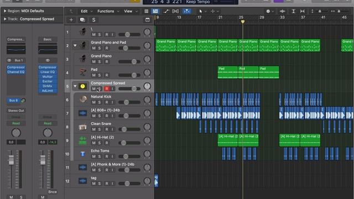This screenshot has width=354, height=199.
Task: Open the Compressor plugin on left channel strip
Action: (x=16, y=67)
